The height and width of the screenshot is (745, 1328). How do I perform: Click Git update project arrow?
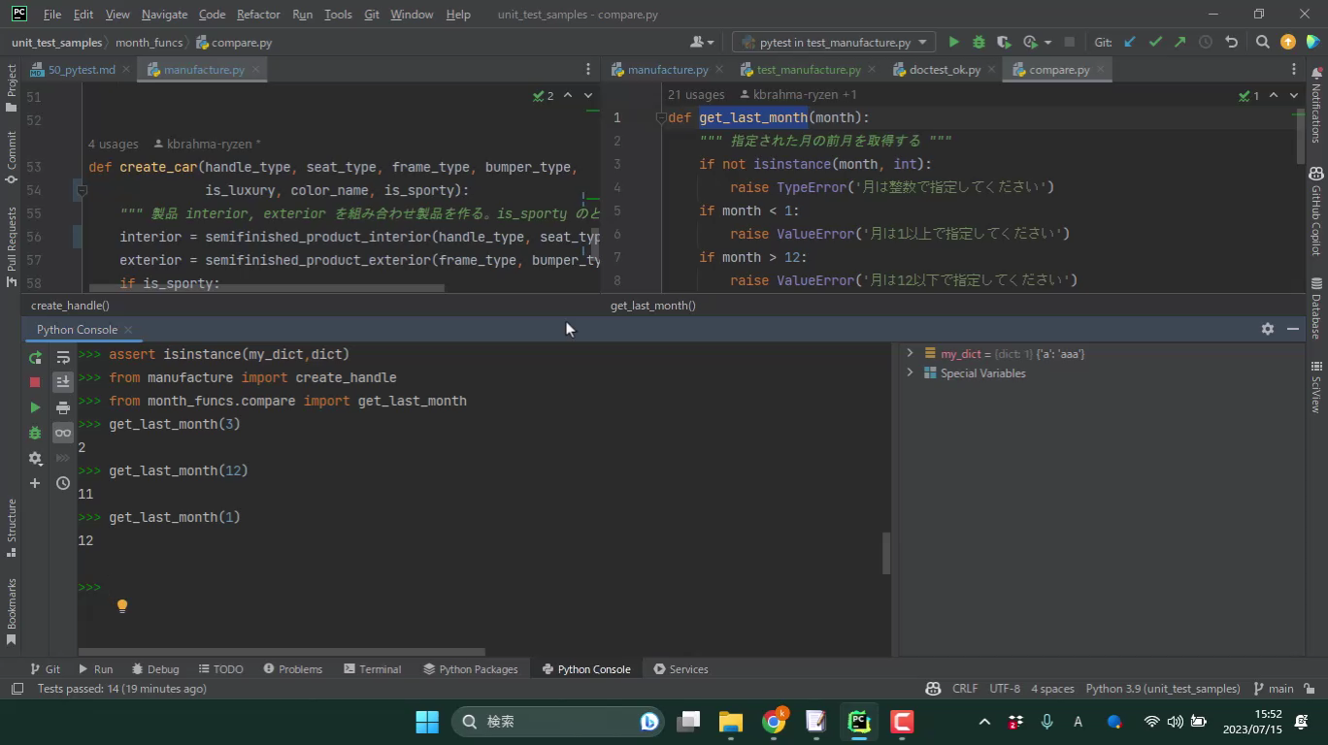click(x=1129, y=43)
